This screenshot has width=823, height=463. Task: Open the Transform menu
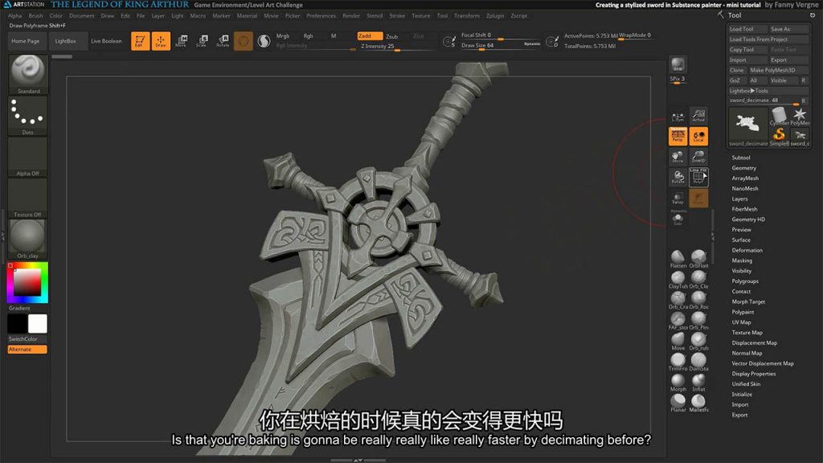pyautogui.click(x=467, y=16)
